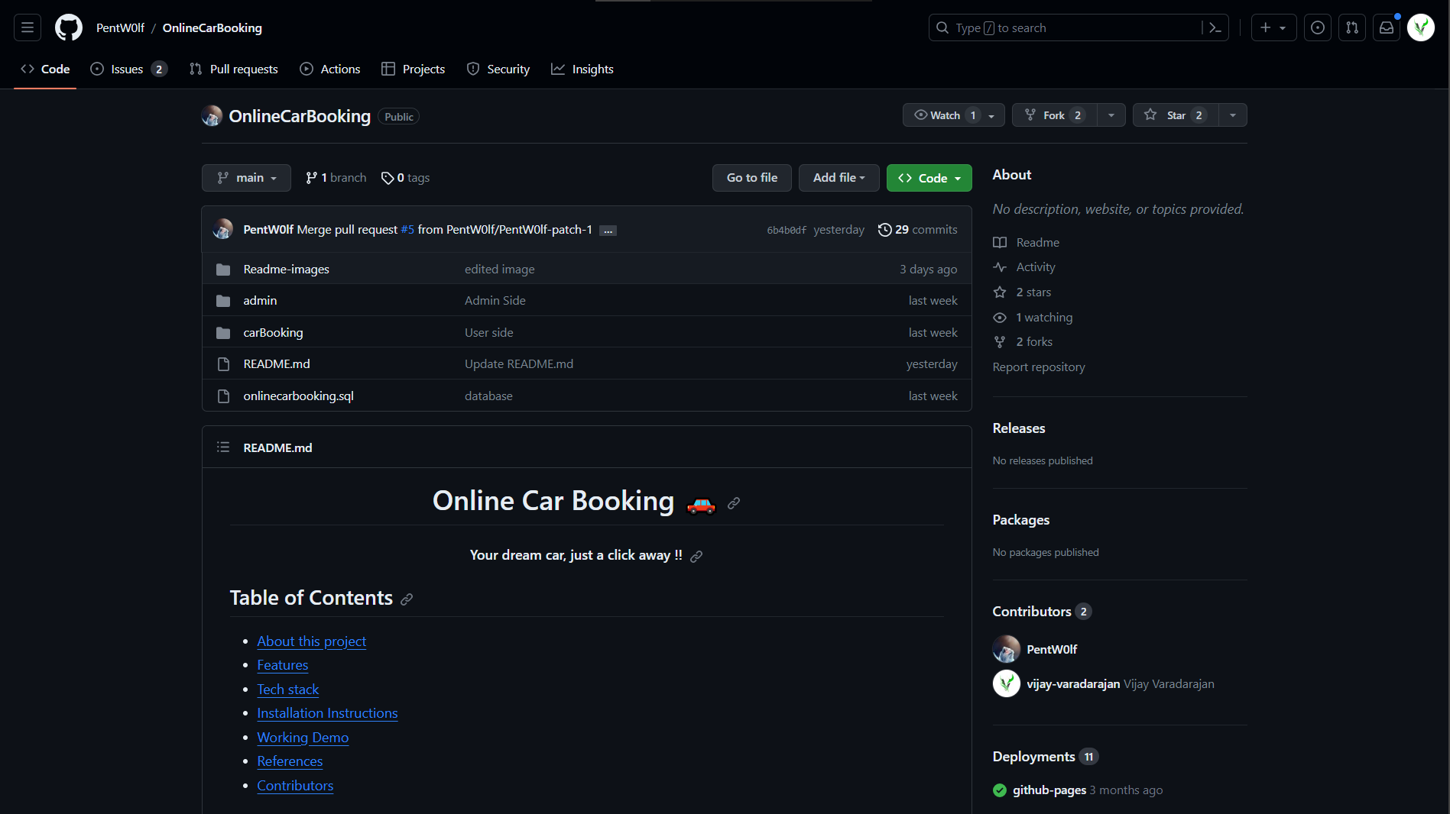Open the Add file dropdown
The width and height of the screenshot is (1450, 814).
tap(839, 178)
